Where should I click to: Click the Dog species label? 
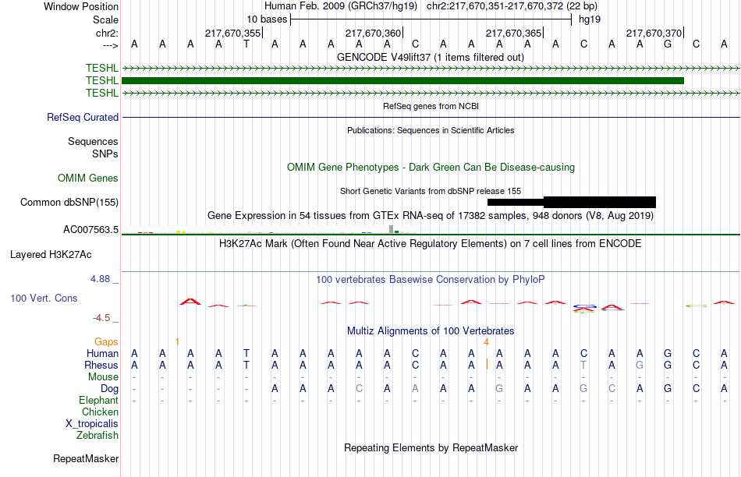tap(109, 389)
